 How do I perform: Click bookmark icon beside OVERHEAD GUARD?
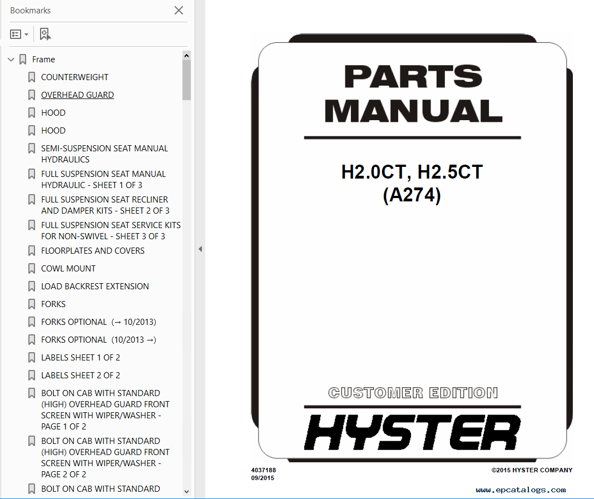[32, 95]
